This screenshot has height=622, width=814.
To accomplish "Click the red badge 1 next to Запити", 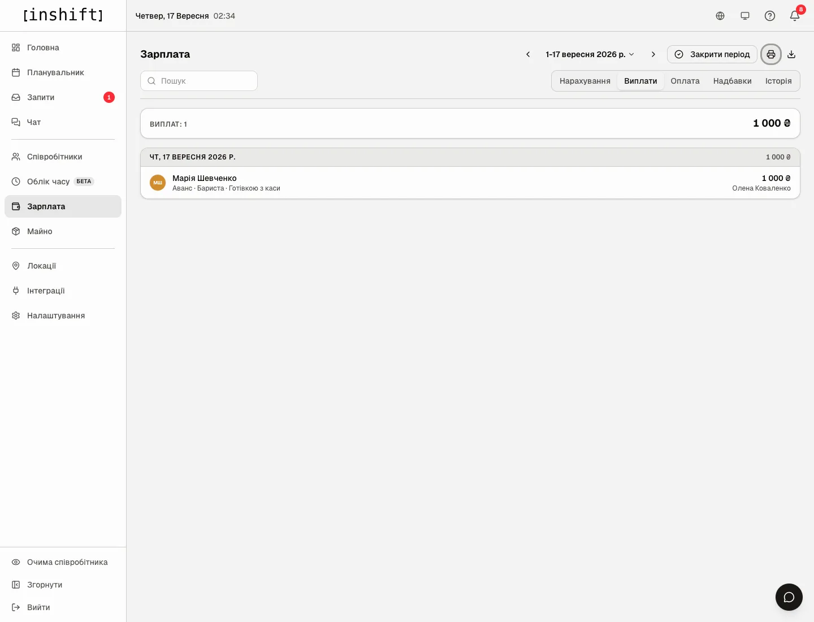I will [x=109, y=97].
